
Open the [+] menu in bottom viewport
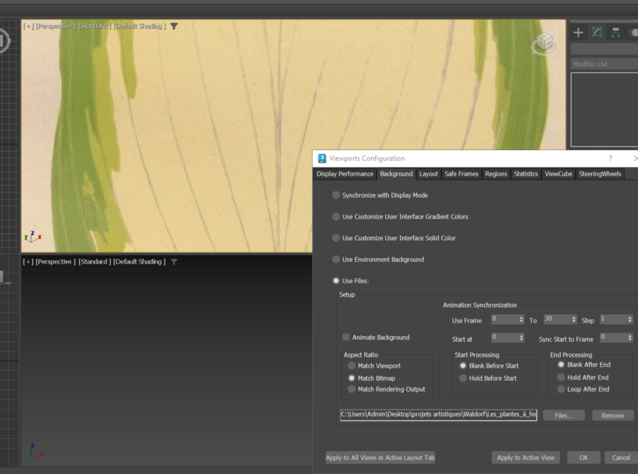tap(28, 262)
